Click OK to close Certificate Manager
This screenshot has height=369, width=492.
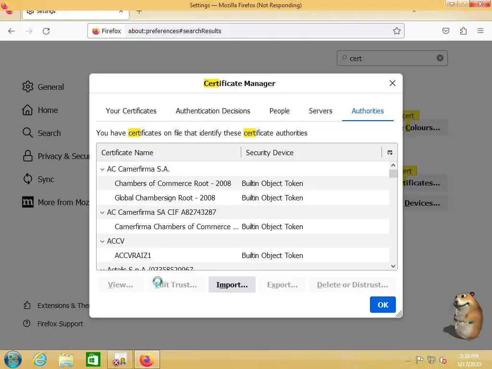click(383, 305)
